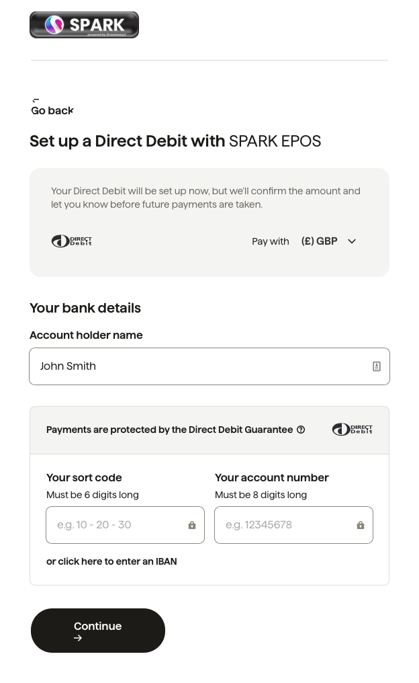Click the SPARK EPOS logo
Screen dimensions: 419x683
pos(84,24)
